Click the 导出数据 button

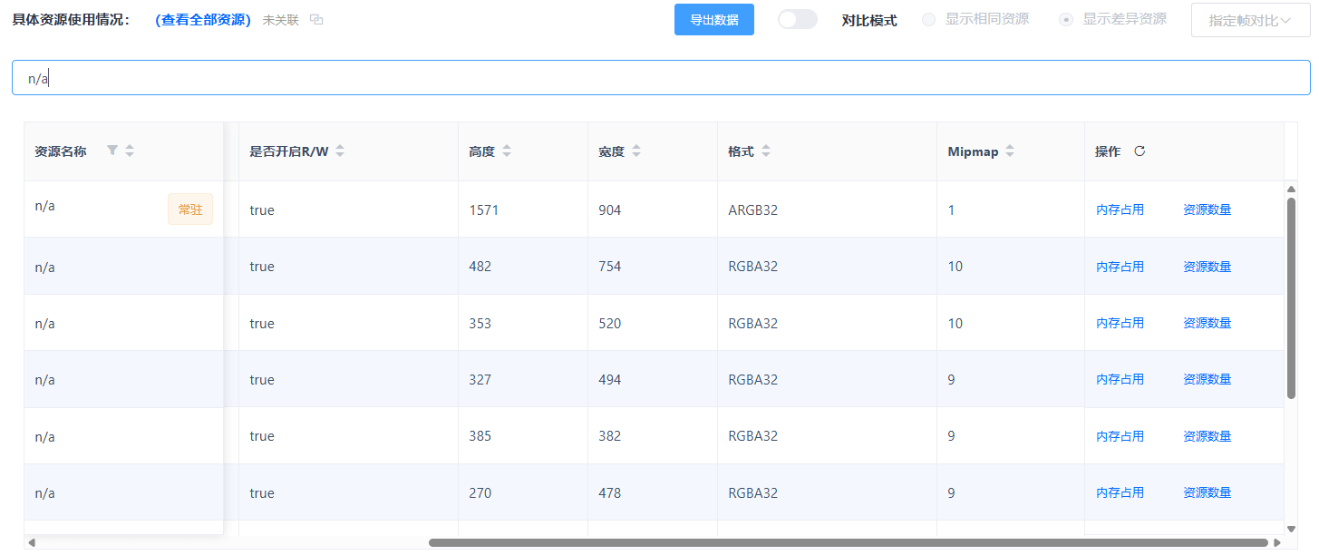[x=714, y=20]
